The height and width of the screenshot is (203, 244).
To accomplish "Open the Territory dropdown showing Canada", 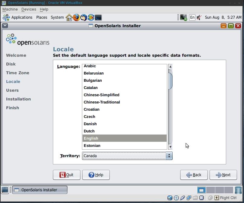I will tap(127, 156).
